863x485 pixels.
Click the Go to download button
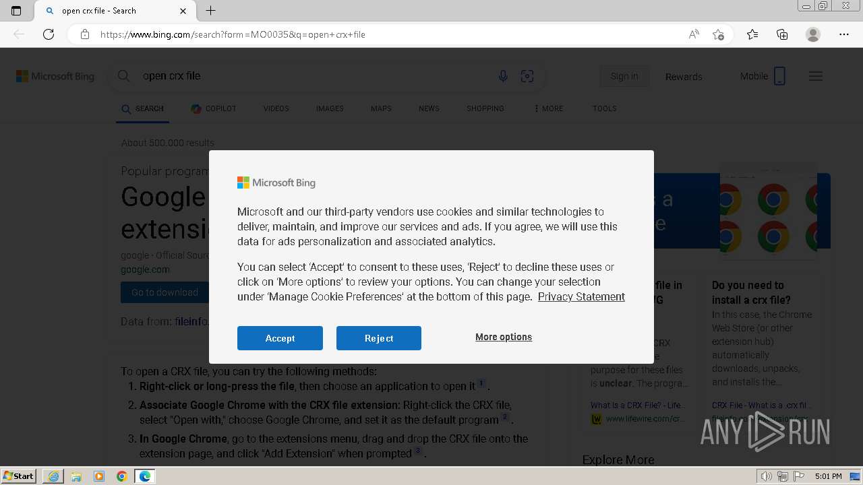(x=165, y=292)
